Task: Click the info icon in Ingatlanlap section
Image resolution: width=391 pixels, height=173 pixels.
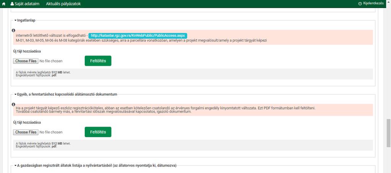Action: [13, 31]
